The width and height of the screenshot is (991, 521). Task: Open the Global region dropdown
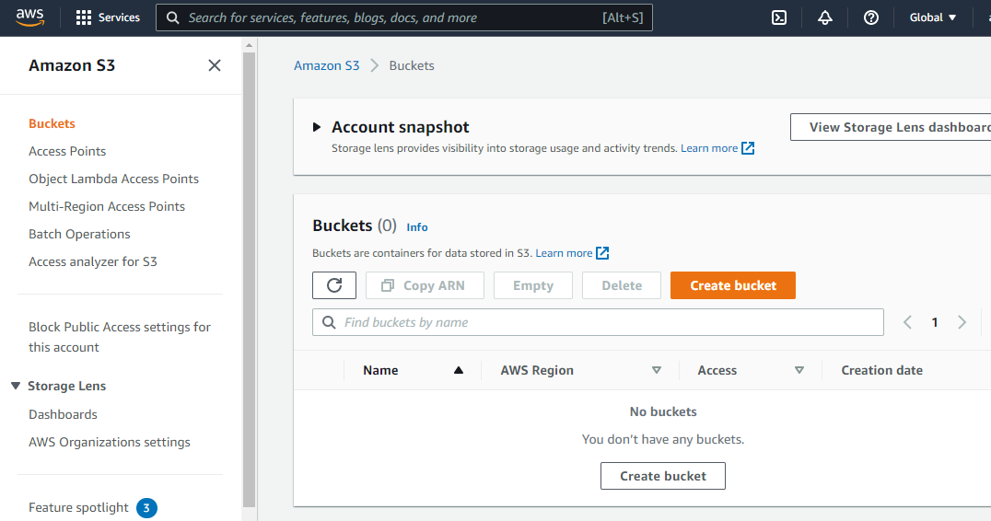[x=932, y=17]
